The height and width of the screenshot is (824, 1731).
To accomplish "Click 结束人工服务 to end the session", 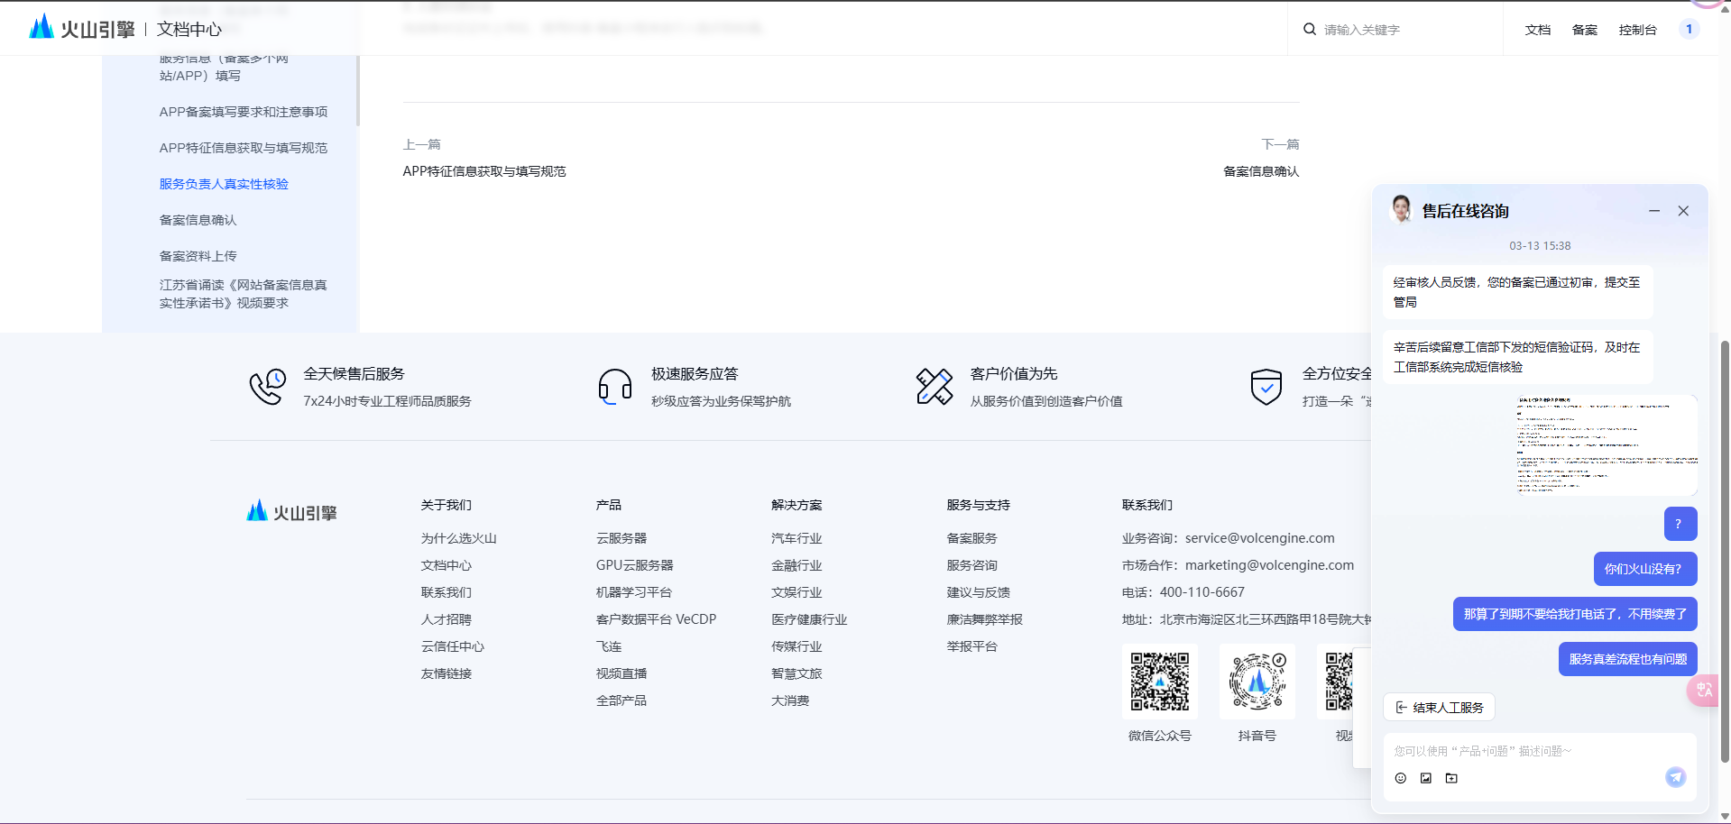I will click(x=1438, y=707).
